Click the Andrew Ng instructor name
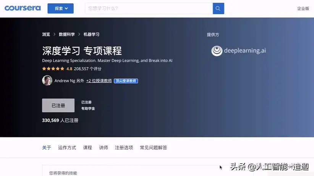314x176 pixels. click(x=65, y=81)
